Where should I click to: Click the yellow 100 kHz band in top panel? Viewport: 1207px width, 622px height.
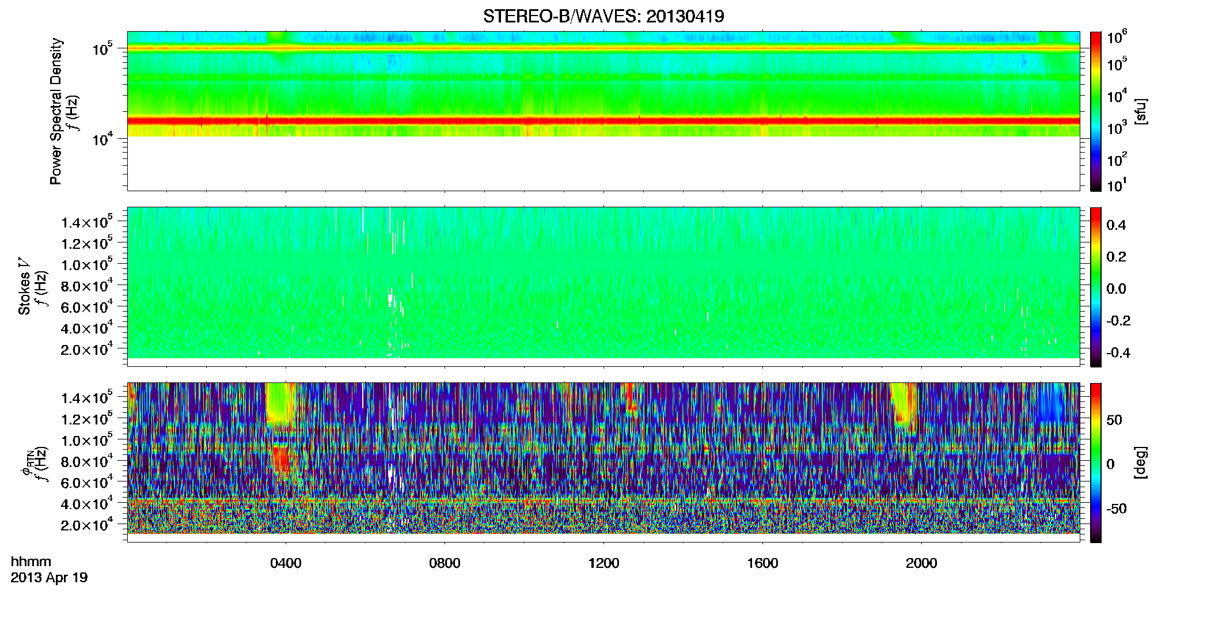tap(603, 48)
